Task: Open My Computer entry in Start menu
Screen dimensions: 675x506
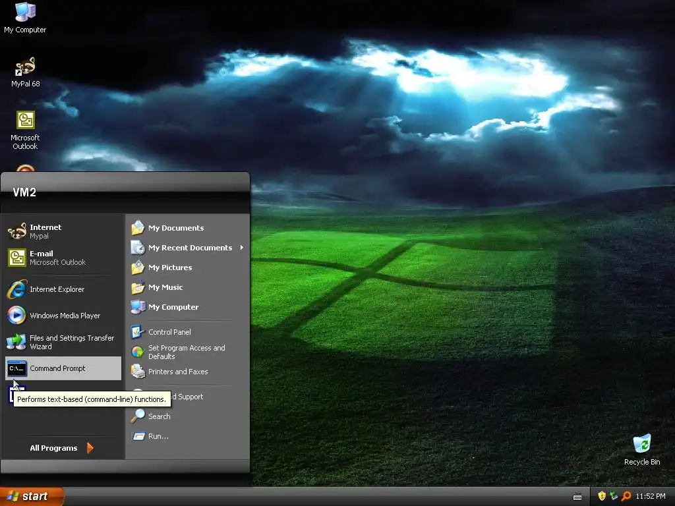Action: 187,307
